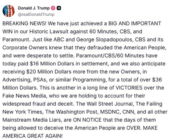Click the ON NOTICE capitalized words

coord(87,120)
